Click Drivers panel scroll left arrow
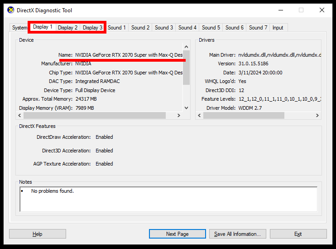 (x=200, y=116)
